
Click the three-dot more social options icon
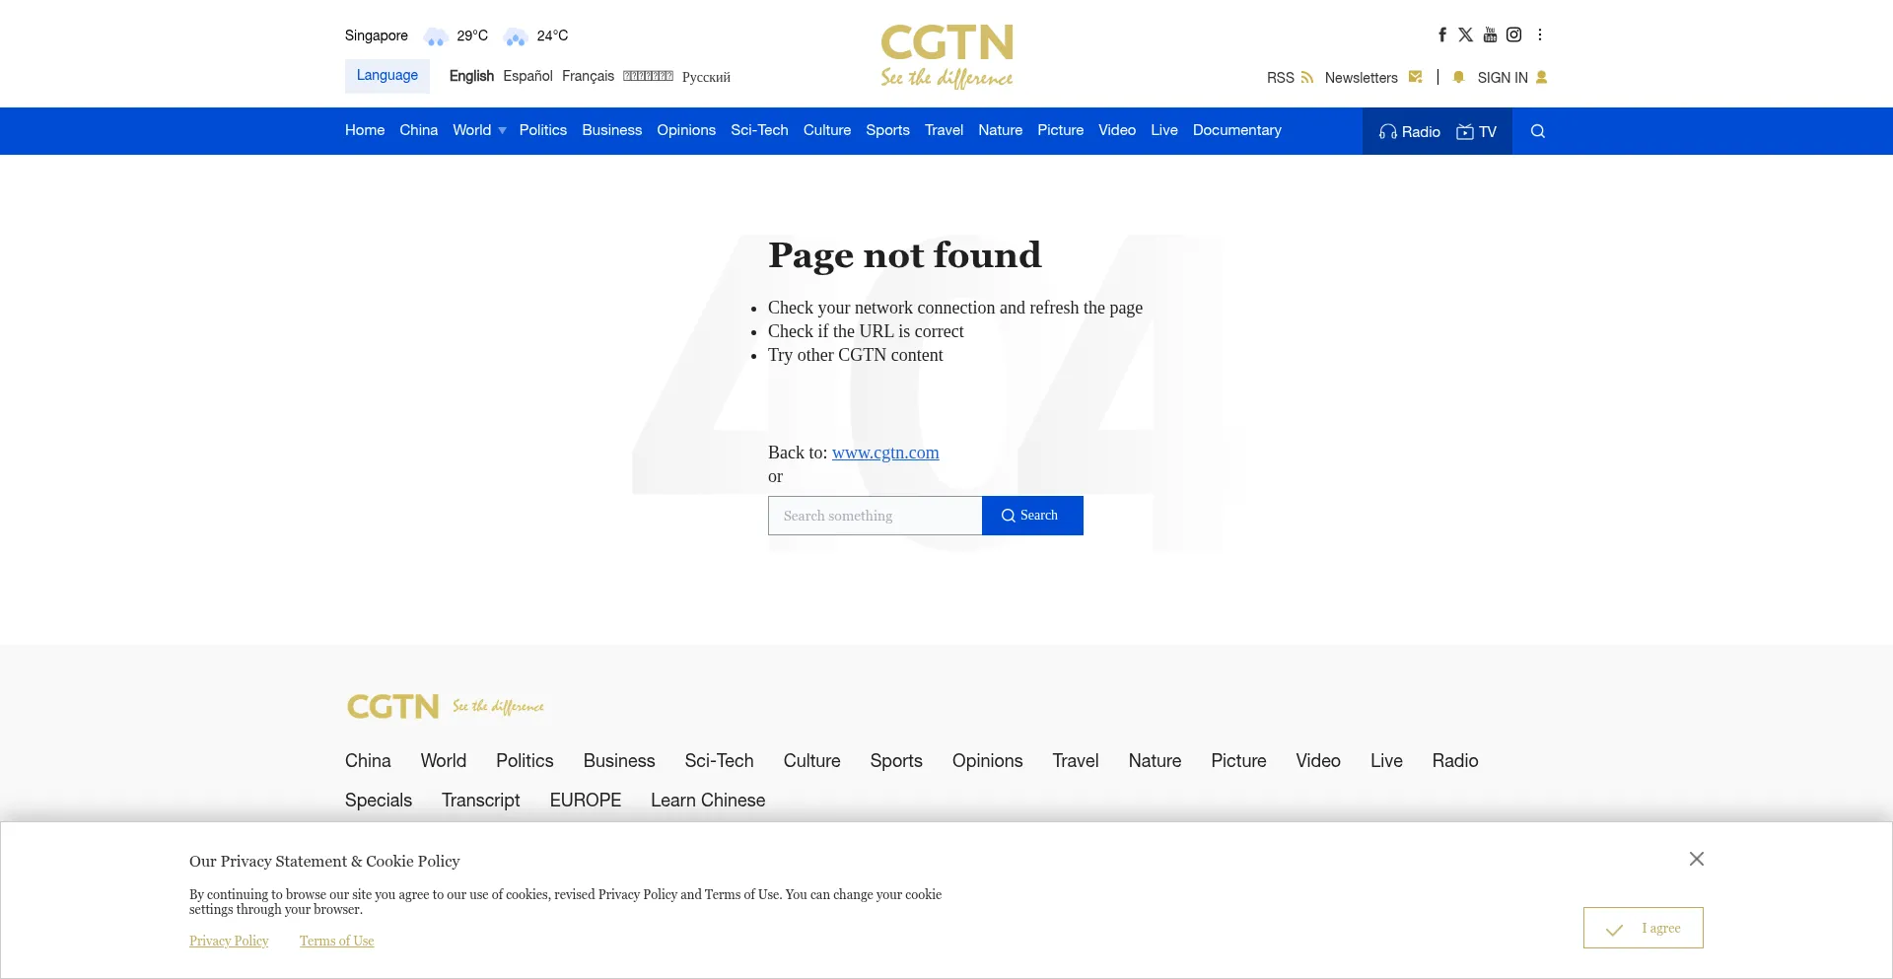tap(1540, 35)
